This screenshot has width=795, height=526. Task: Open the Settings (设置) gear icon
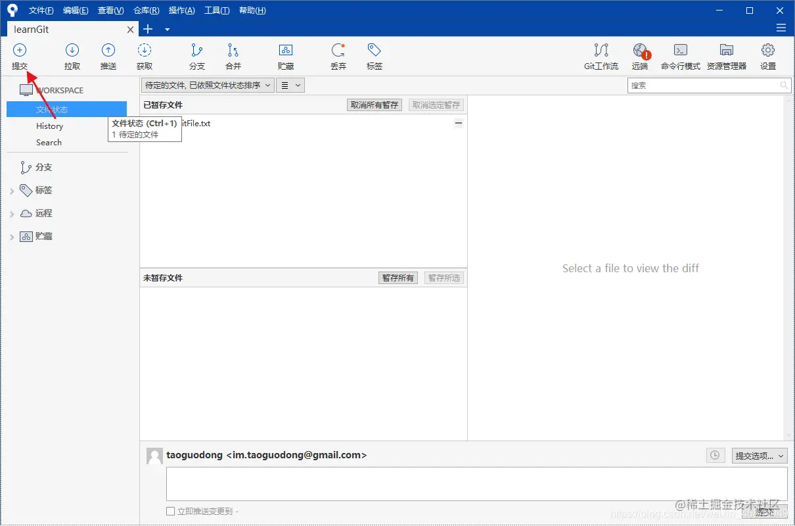768,51
